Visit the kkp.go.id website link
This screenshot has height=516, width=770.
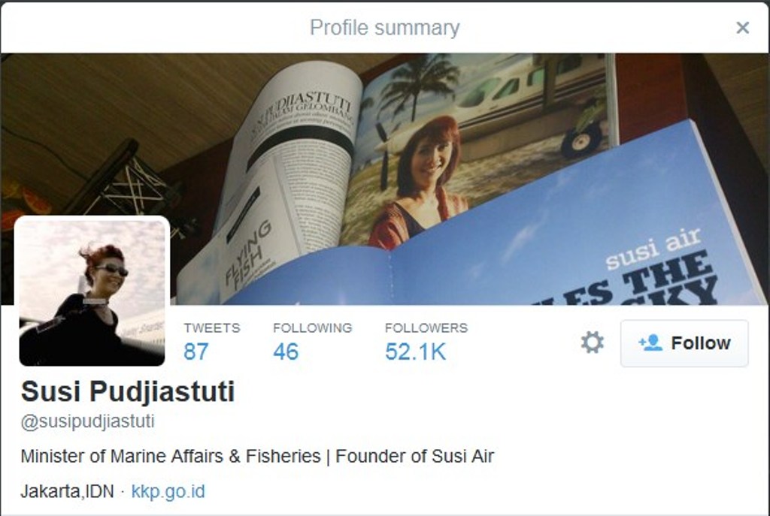tap(168, 491)
